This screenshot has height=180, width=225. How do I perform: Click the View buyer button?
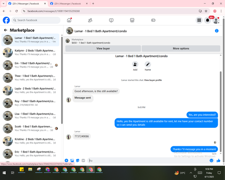pyautogui.click(x=103, y=49)
